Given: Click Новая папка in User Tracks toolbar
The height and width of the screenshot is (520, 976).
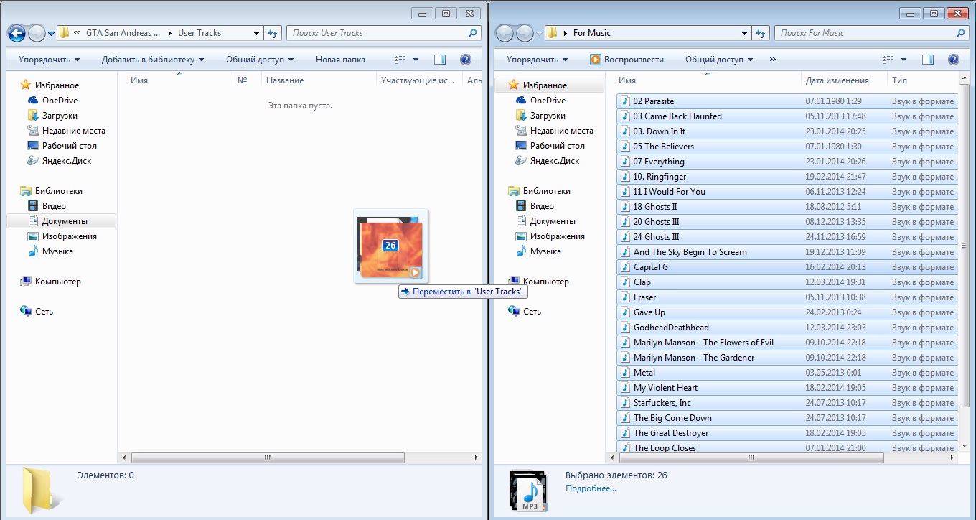Looking at the screenshot, I should tap(340, 60).
